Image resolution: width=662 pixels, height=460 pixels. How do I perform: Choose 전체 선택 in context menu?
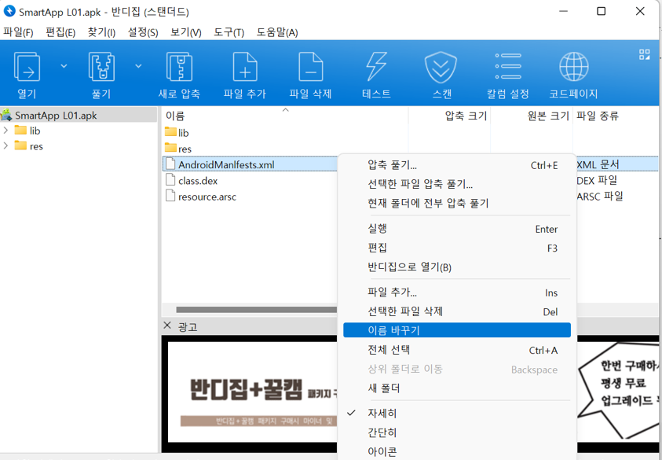click(x=457, y=350)
